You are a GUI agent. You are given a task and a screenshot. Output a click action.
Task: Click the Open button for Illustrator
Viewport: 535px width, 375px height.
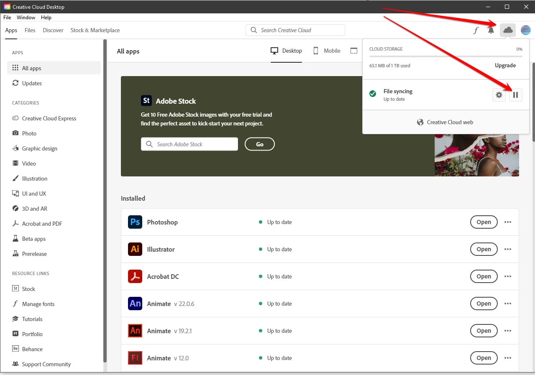click(484, 249)
